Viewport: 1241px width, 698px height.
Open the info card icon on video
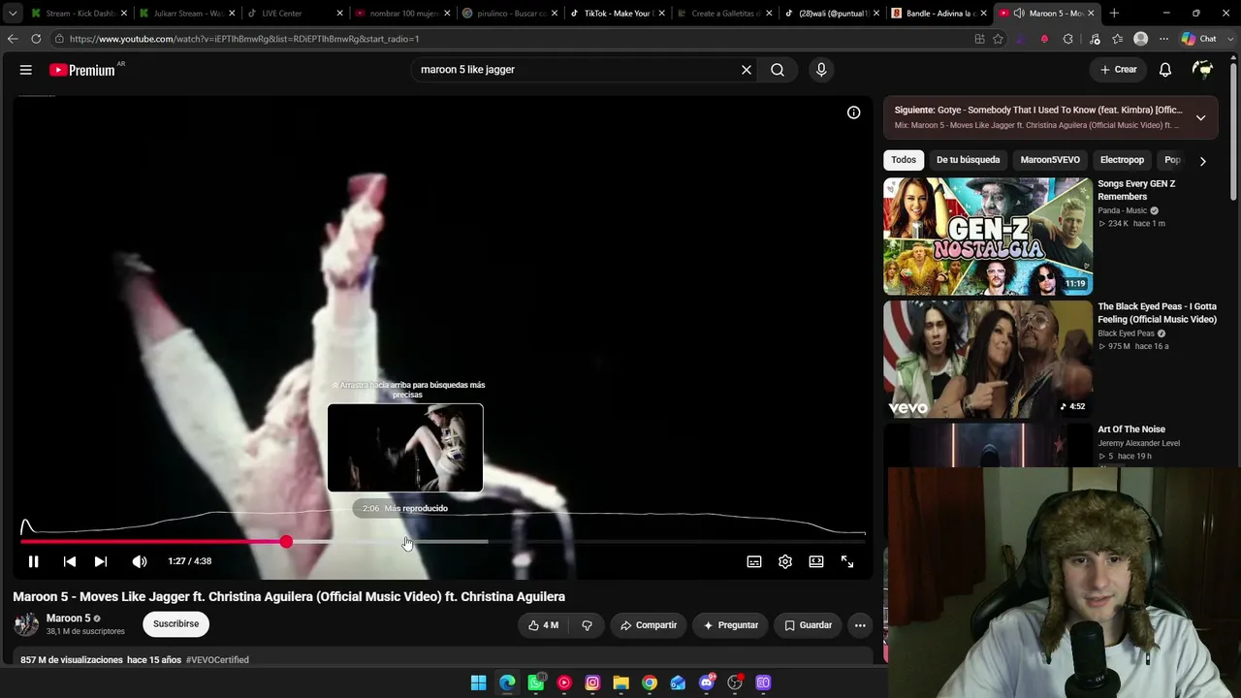854,112
